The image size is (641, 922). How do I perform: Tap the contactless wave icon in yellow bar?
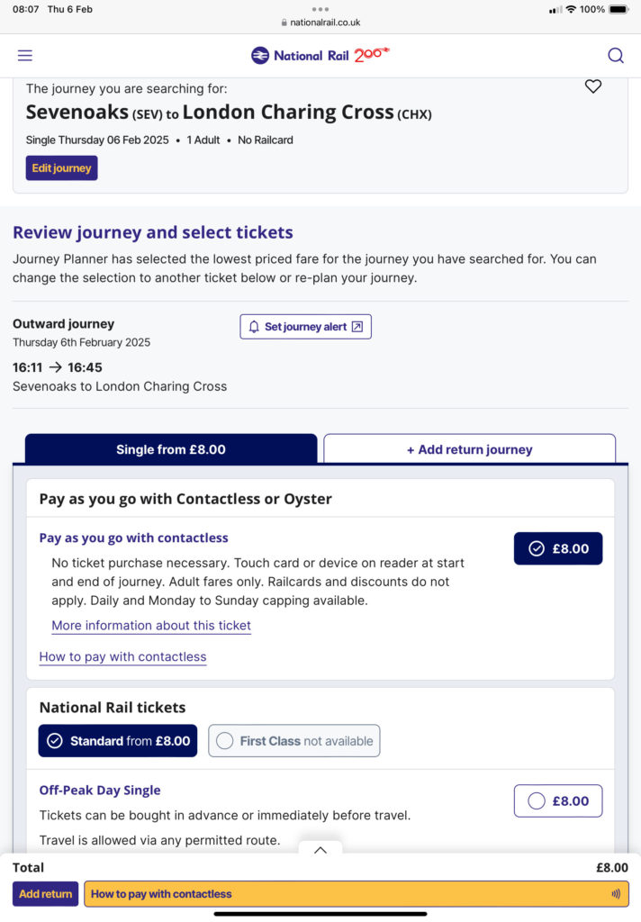click(x=616, y=893)
